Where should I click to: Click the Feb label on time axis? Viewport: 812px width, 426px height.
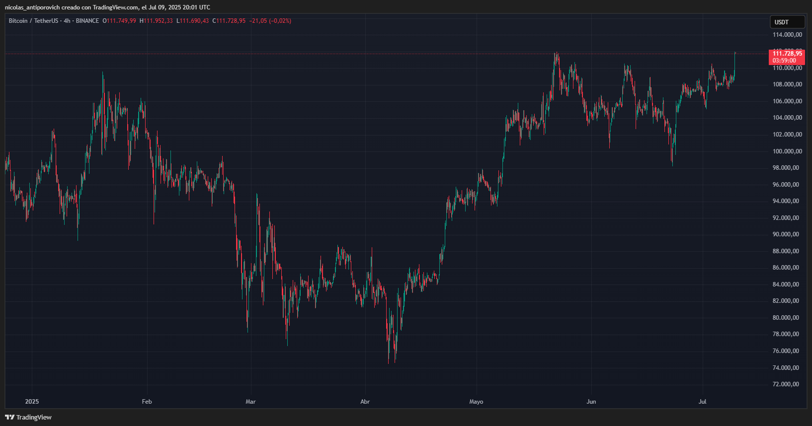coord(147,402)
